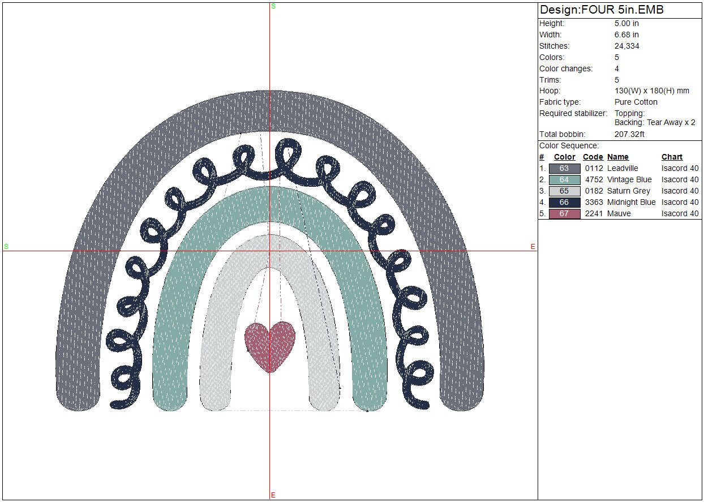Pick the Saturn Grey swatch 65

[x=564, y=191]
